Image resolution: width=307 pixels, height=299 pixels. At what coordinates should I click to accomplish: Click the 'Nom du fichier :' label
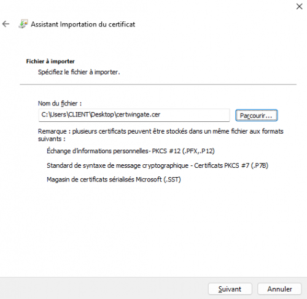[x=60, y=104]
